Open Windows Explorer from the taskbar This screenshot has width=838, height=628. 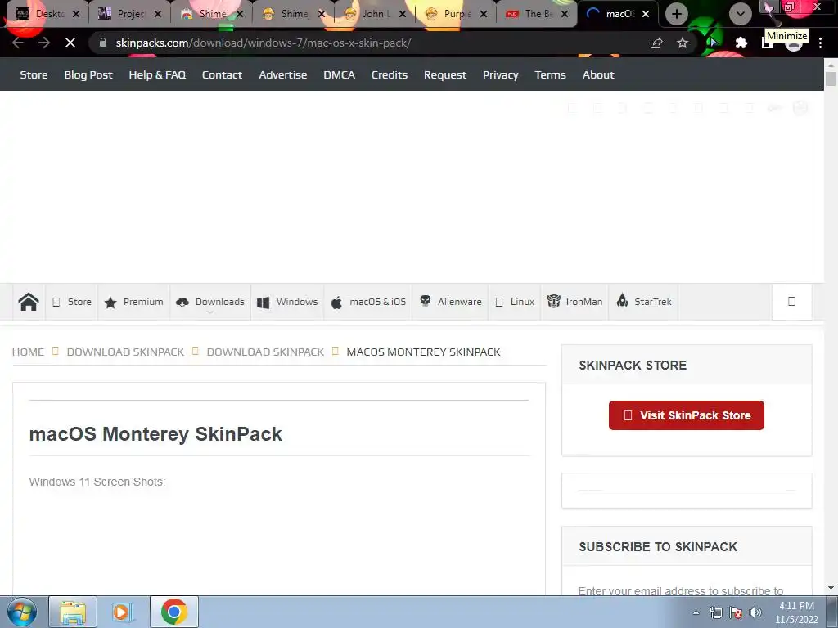73,612
